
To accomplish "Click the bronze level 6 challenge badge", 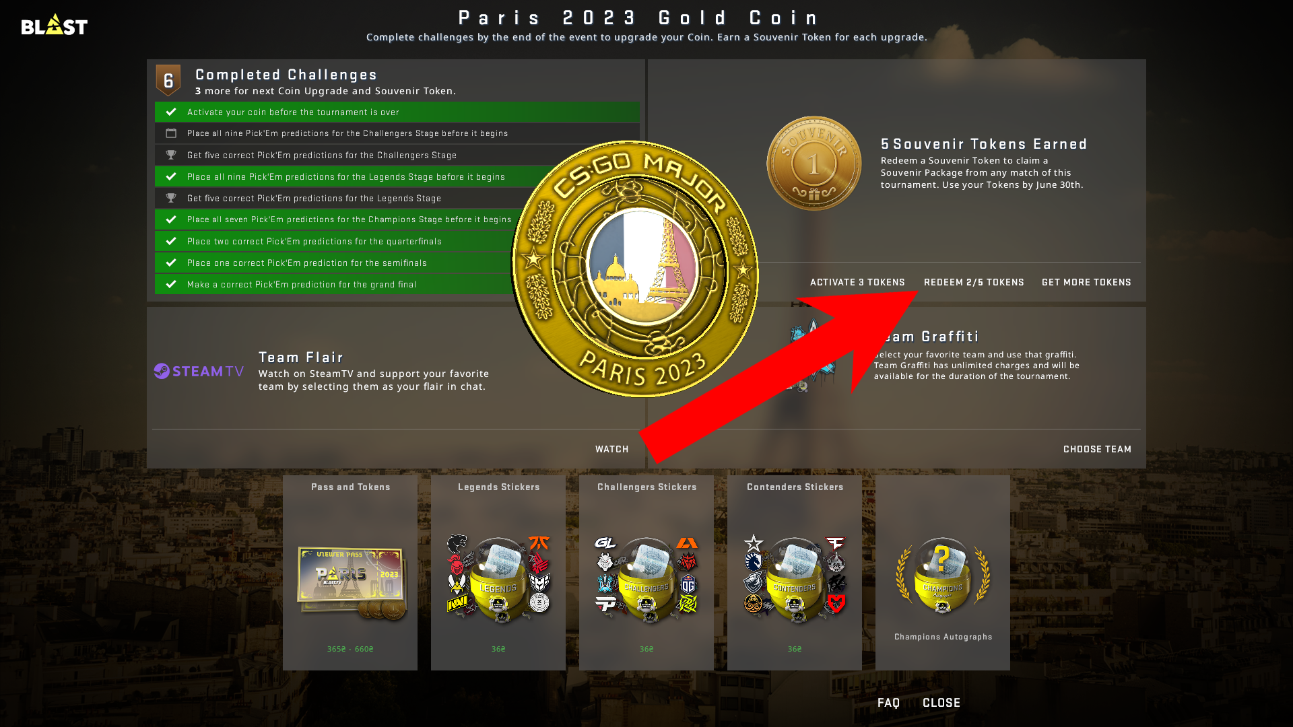I will tap(168, 80).
